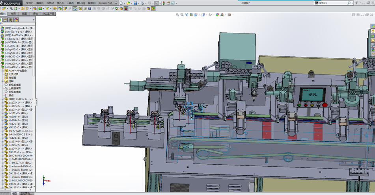
Task: Open the View Orientation dropdown arrow
Action: [199, 15]
